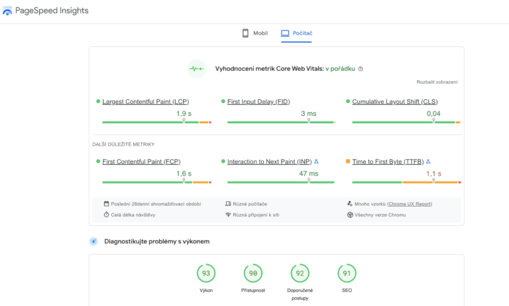Click the LCP distribution bar marker
Image resolution: width=509 pixels, height=306 pixels.
click(x=184, y=121)
